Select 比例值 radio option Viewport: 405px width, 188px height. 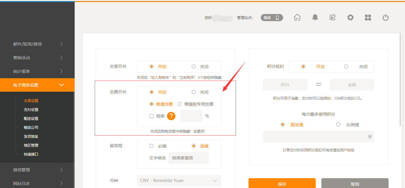click(x=338, y=125)
